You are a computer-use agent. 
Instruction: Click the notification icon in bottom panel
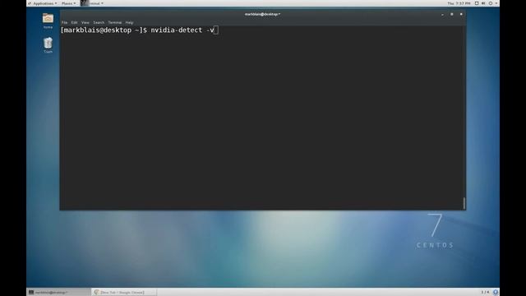[x=495, y=293]
